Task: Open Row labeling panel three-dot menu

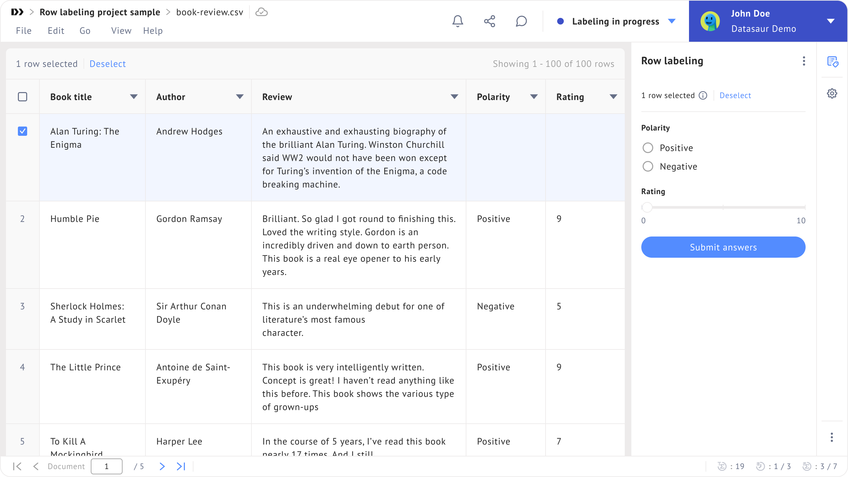Action: pos(804,61)
